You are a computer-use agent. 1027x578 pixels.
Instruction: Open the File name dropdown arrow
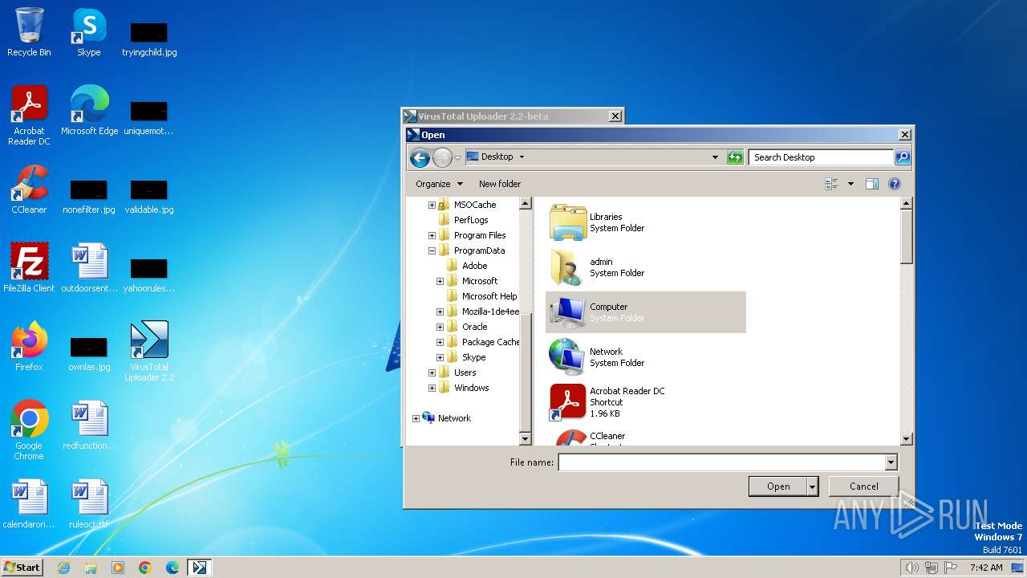click(x=891, y=462)
